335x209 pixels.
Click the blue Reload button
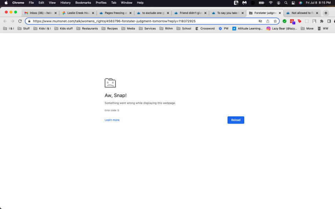click(x=236, y=120)
